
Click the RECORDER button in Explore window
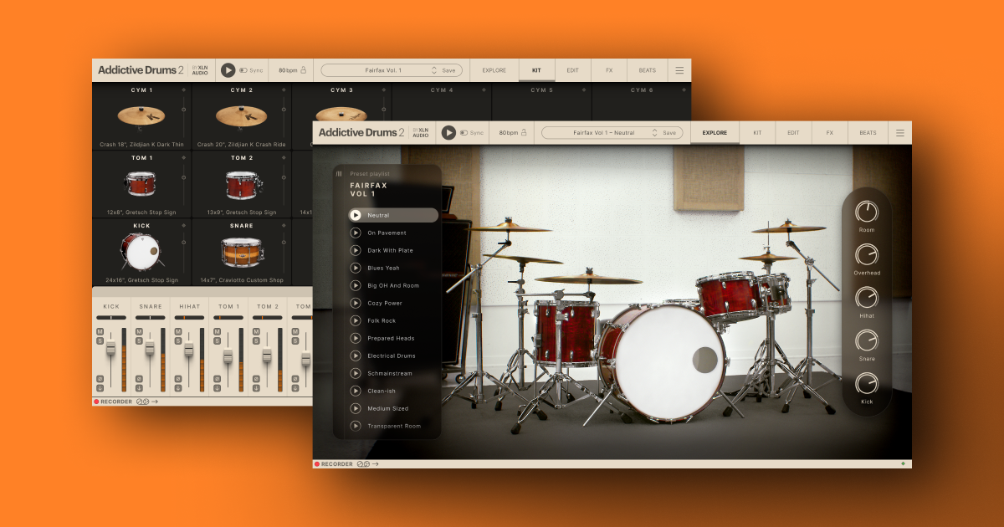click(334, 463)
